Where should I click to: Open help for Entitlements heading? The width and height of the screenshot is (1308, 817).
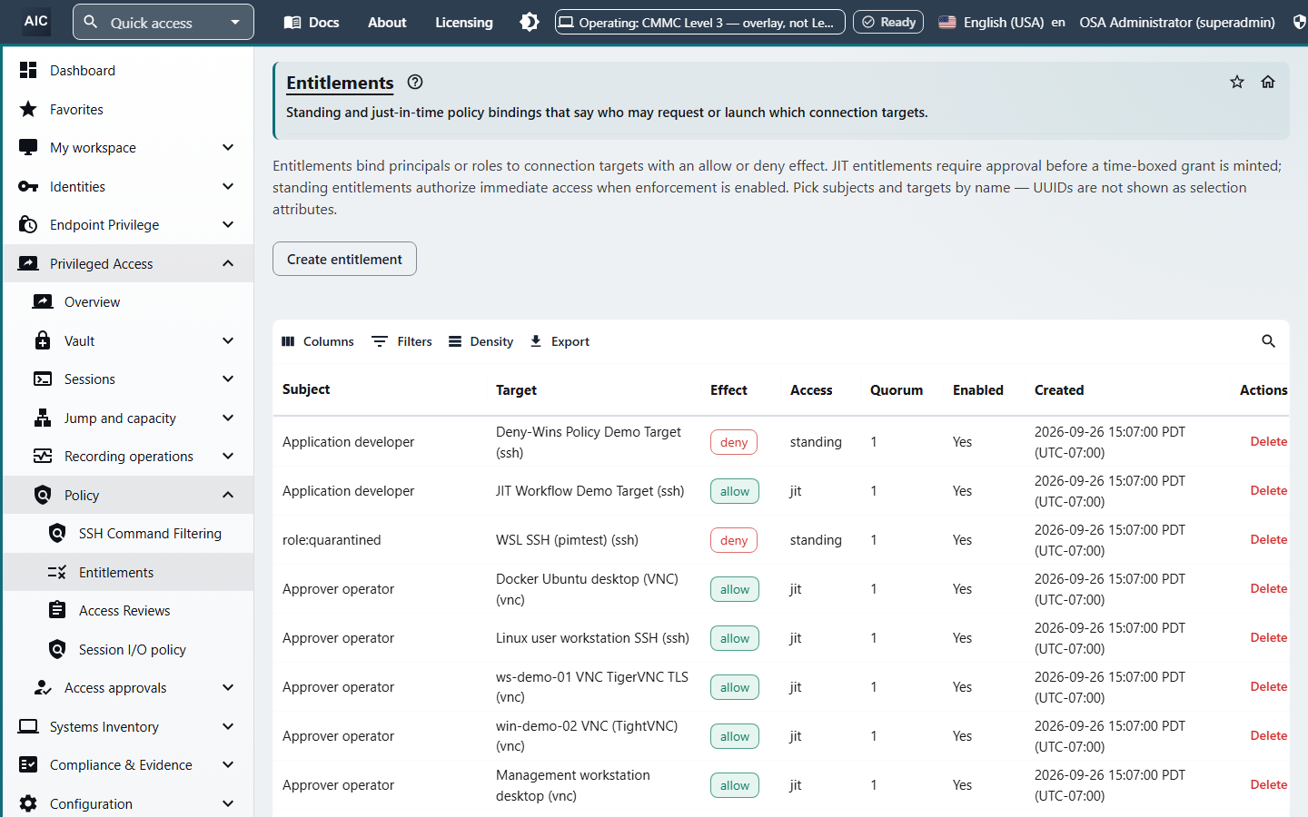coord(415,82)
